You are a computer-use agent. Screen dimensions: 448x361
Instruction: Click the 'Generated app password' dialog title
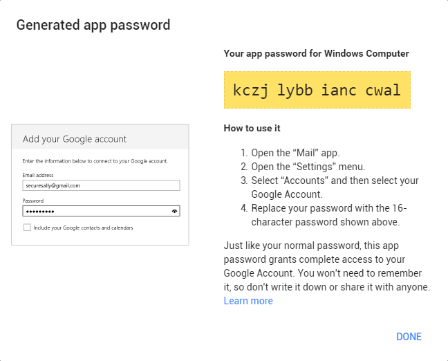(93, 26)
